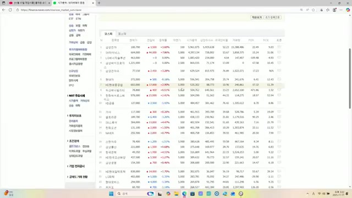Click the 거래량 column header
The height and width of the screenshot is (198, 352).
click(237, 40)
